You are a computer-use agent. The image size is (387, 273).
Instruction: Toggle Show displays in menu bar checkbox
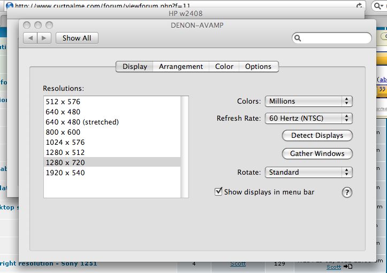pos(218,191)
